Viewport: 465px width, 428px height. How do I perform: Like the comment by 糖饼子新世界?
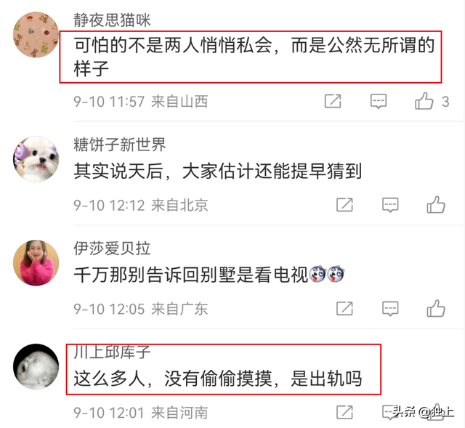click(x=436, y=205)
